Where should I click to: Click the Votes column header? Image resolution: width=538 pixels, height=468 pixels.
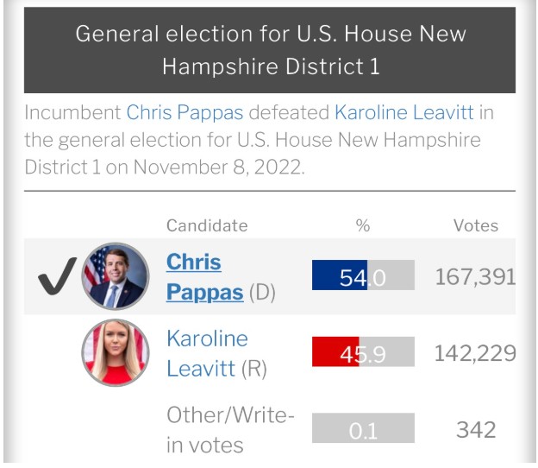(x=476, y=225)
